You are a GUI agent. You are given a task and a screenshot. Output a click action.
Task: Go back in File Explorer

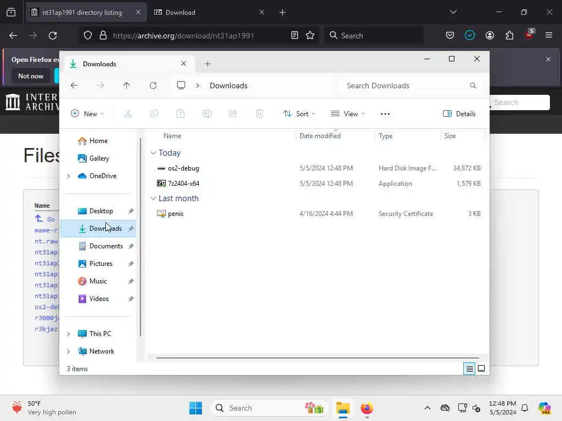pyautogui.click(x=74, y=86)
